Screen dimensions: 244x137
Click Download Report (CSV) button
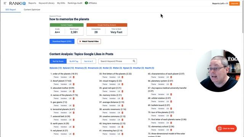click(62, 41)
